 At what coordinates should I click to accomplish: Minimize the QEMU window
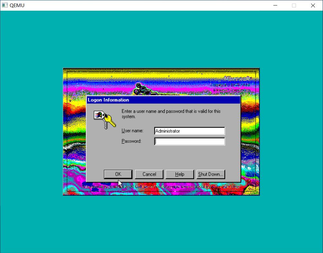[x=275, y=5]
